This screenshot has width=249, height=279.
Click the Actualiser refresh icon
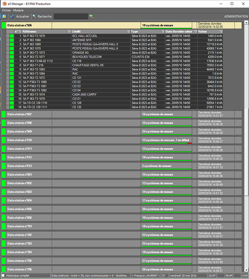click(12, 16)
